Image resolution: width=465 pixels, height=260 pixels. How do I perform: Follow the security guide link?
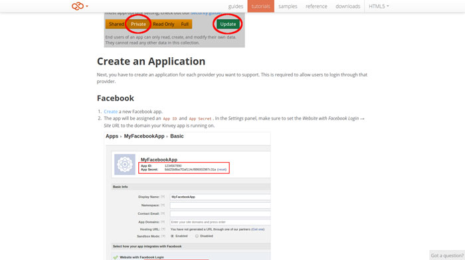pyautogui.click(x=205, y=13)
